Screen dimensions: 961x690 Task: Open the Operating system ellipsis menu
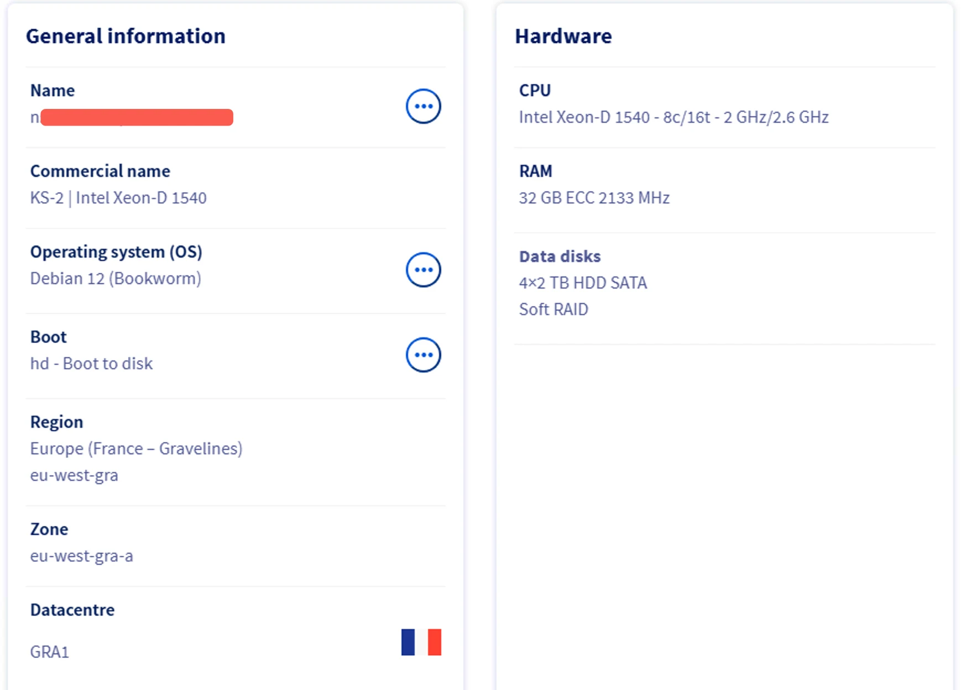pos(423,269)
